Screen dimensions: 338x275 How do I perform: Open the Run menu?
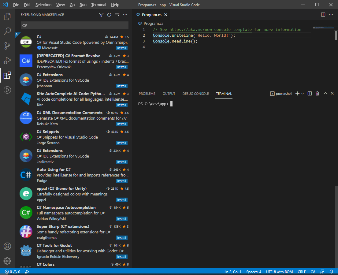[83, 5]
